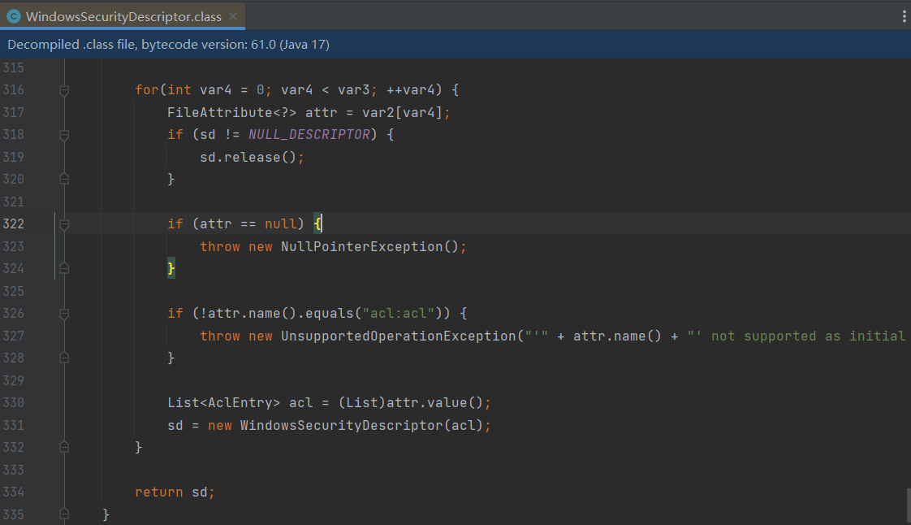Open the editor tabs more options menu
911x525 pixels.
[x=904, y=16]
